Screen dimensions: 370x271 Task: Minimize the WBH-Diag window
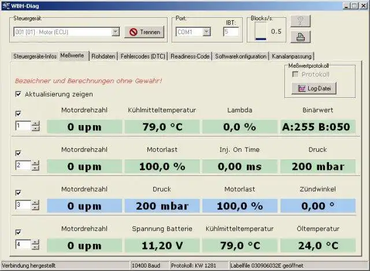click(346, 6)
